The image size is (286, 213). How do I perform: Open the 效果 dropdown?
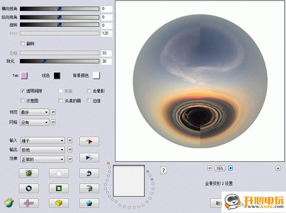click(x=42, y=159)
